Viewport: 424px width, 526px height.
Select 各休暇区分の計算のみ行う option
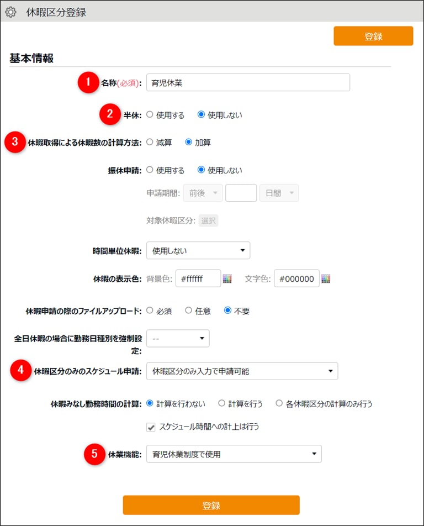coord(279,403)
